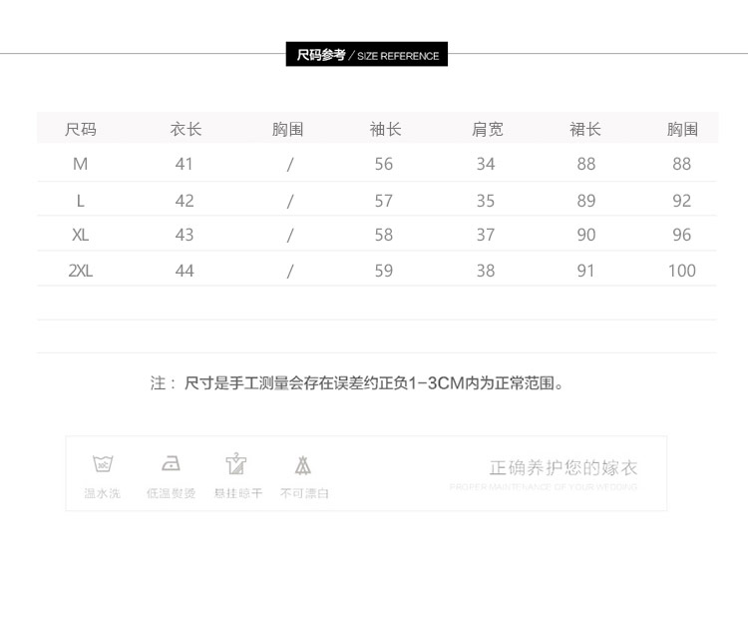Click 肩宽 value 38 in 2XL row
The width and height of the screenshot is (748, 627).
pyautogui.click(x=486, y=271)
